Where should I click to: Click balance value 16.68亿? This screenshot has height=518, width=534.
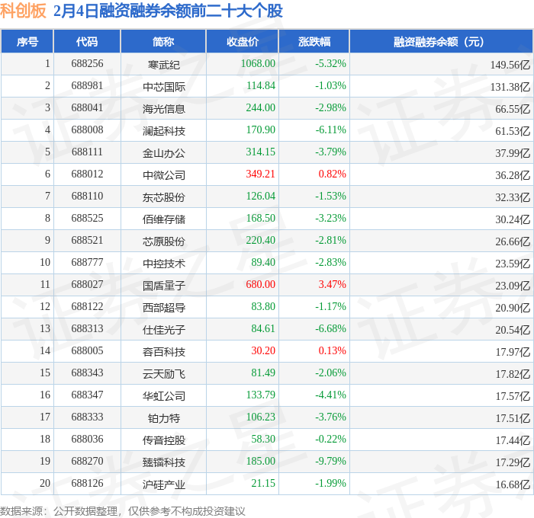tap(513, 484)
